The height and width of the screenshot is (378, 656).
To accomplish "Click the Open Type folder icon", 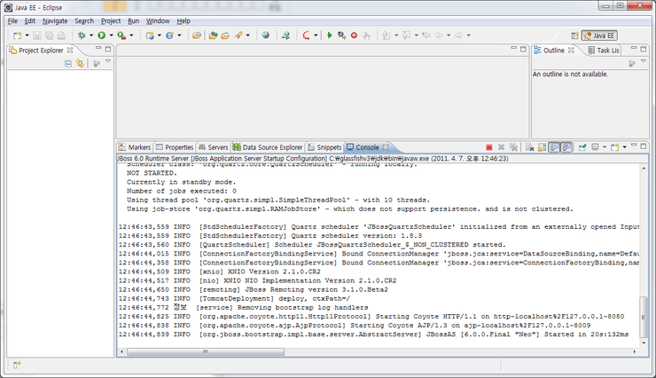I will [197, 35].
